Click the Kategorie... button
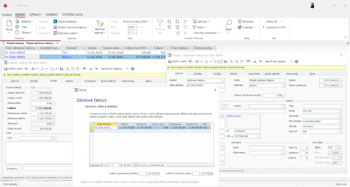The image size is (350, 187). (13, 168)
